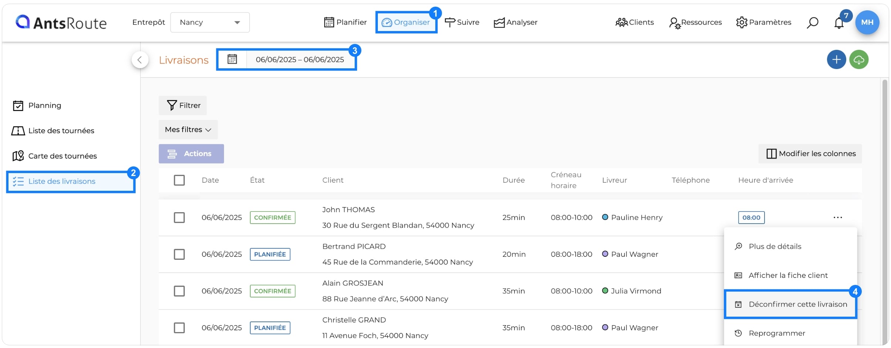
Task: Open the Actions dropdown button
Action: (191, 154)
